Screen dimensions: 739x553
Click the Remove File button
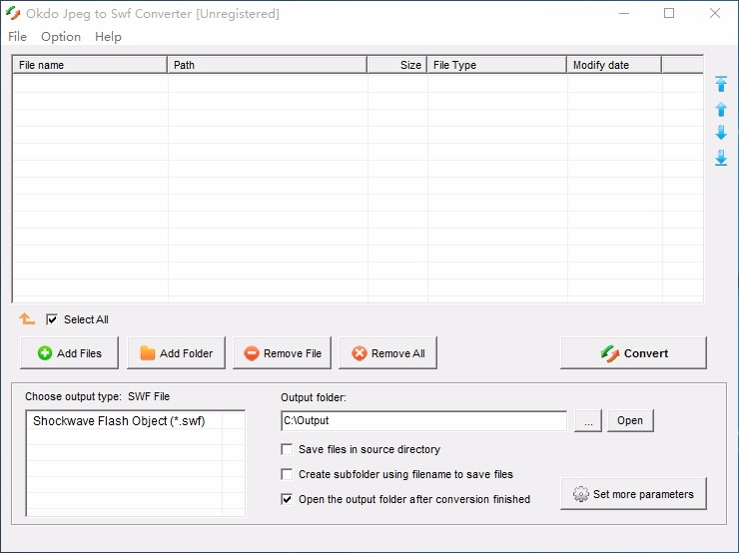click(282, 352)
